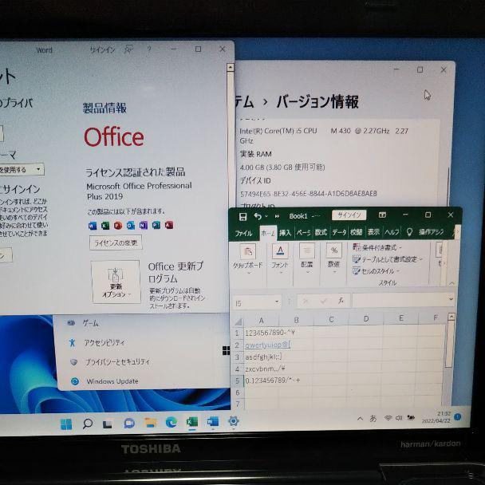Image resolution: width=485 pixels, height=485 pixels.
Task: Toggle Excel ribbon display options icon
Action: 382,215
